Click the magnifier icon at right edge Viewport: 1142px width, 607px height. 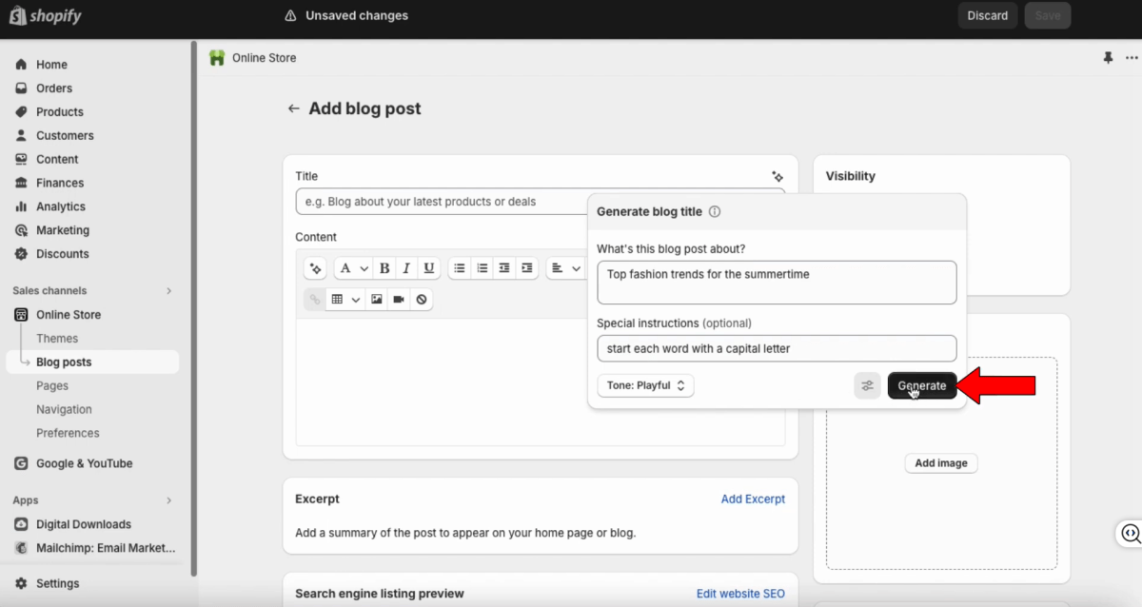coord(1130,533)
